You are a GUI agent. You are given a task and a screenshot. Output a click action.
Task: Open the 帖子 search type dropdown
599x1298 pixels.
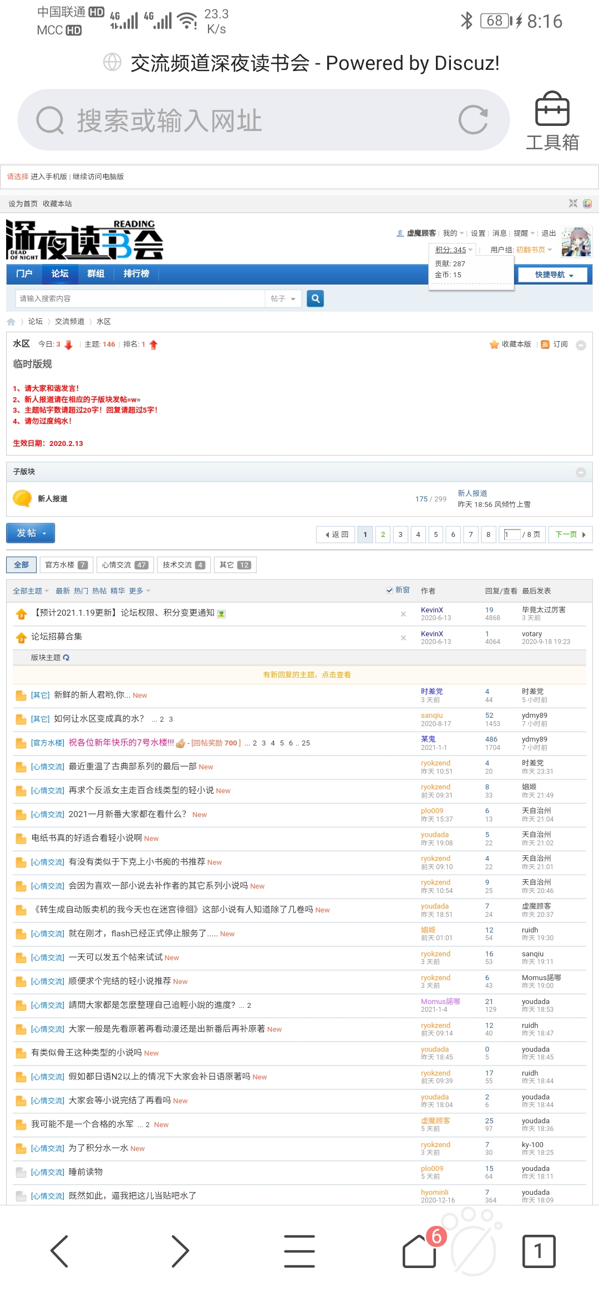tap(283, 298)
